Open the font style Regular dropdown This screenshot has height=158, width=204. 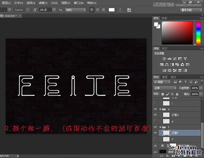(28, 10)
